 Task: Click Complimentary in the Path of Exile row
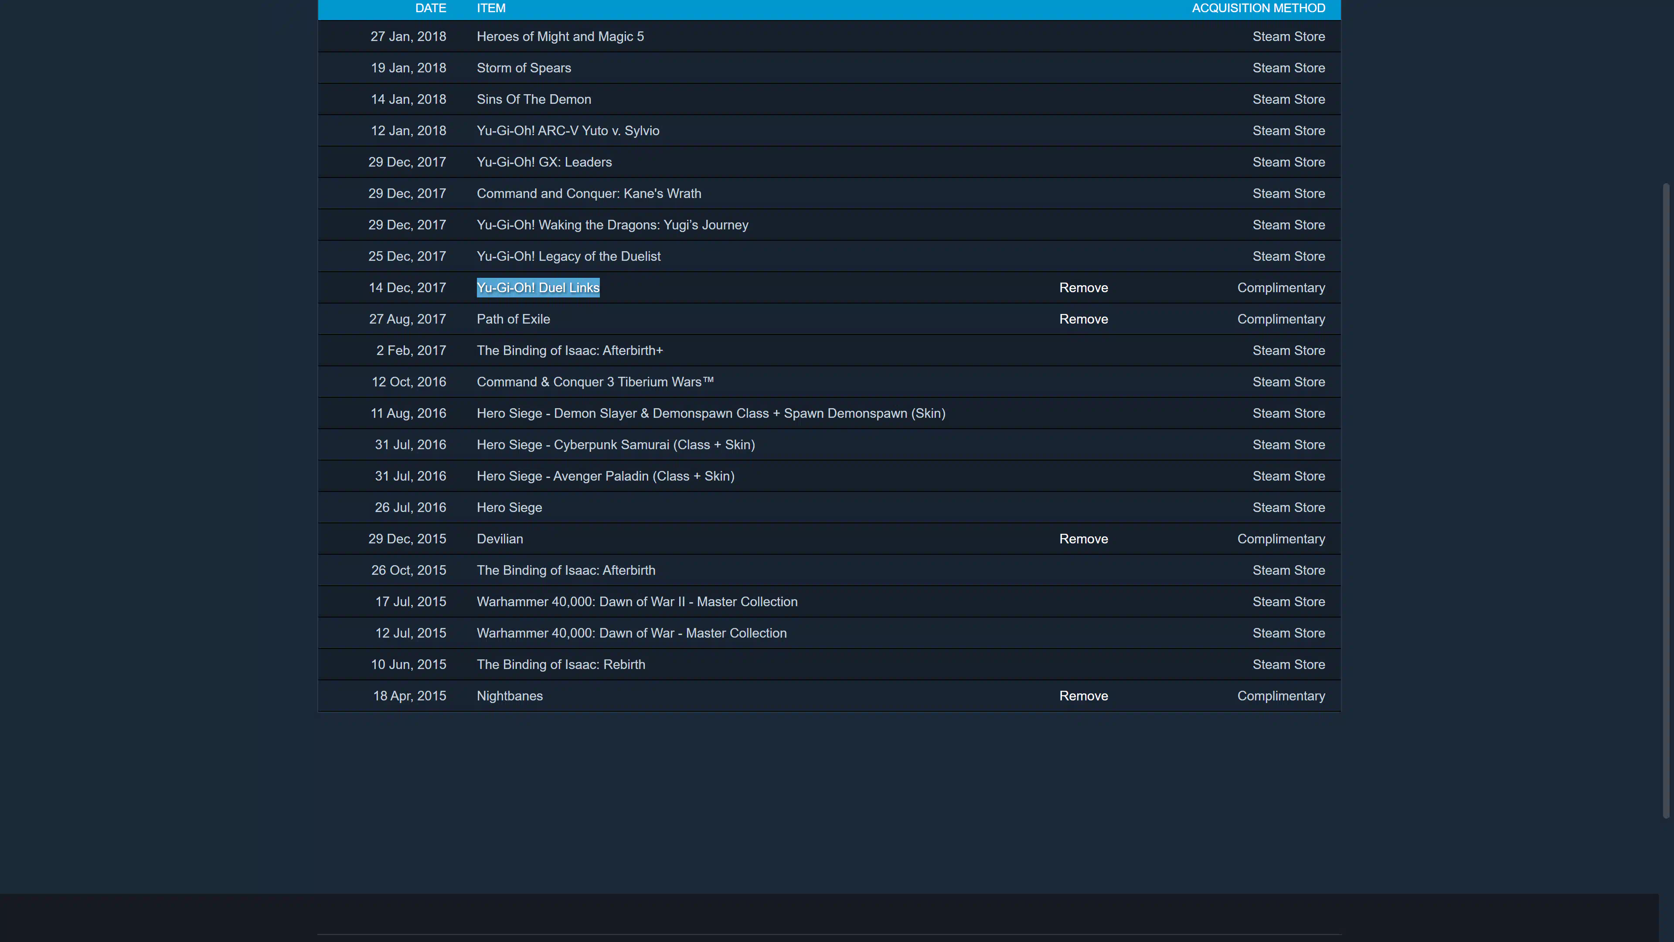point(1281,319)
